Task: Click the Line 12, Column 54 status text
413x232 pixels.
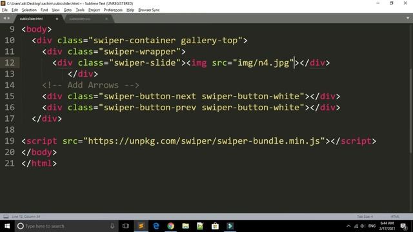Action: [x=26, y=217]
